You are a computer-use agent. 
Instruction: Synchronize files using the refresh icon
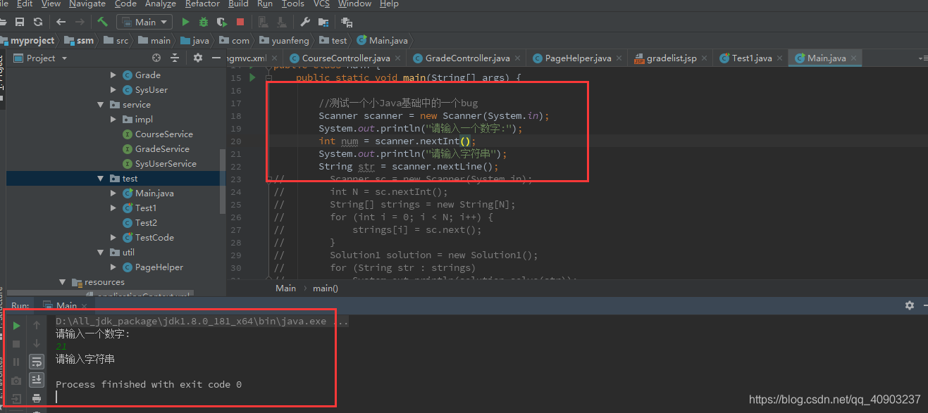click(x=37, y=22)
